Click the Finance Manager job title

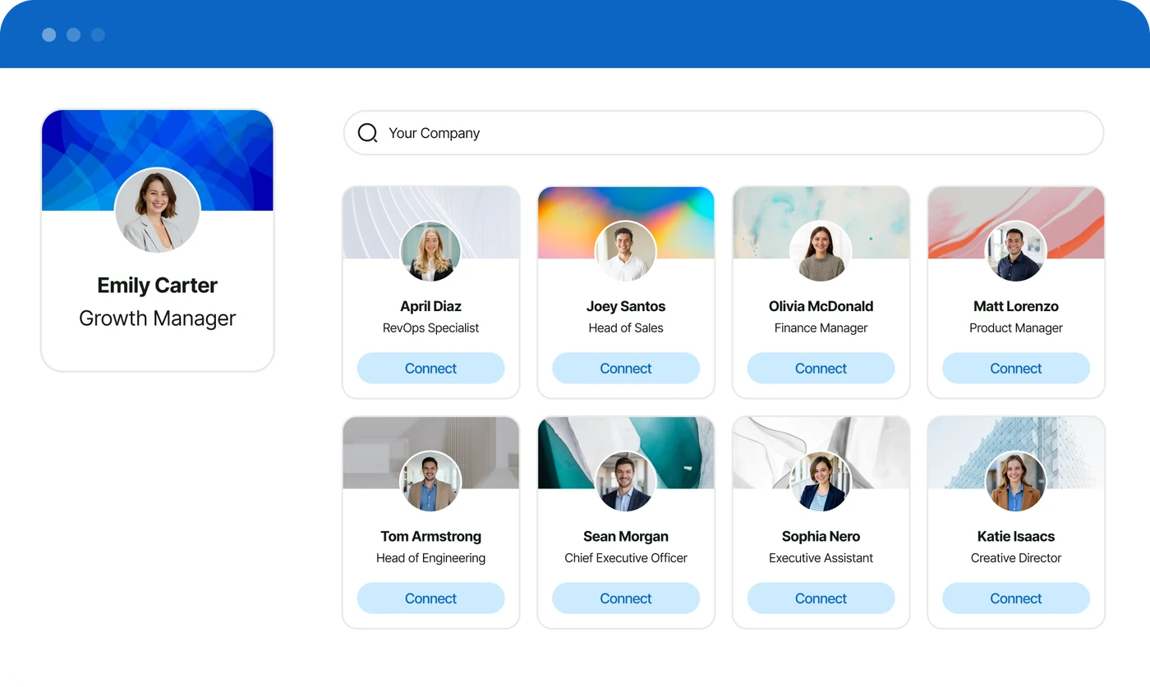tap(821, 327)
